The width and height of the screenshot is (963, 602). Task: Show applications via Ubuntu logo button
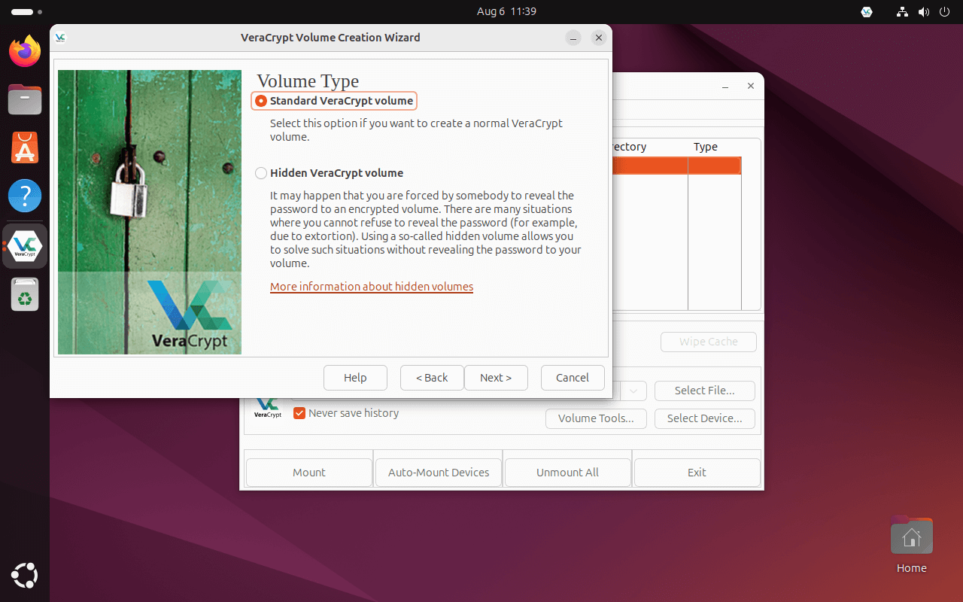[x=25, y=576]
